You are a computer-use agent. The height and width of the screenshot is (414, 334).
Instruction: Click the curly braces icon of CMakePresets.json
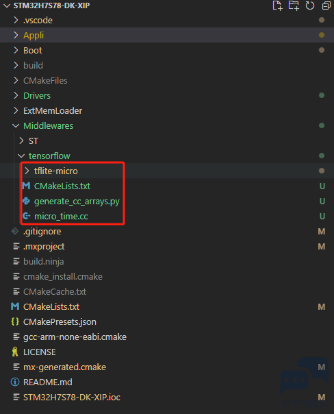pyautogui.click(x=15, y=321)
